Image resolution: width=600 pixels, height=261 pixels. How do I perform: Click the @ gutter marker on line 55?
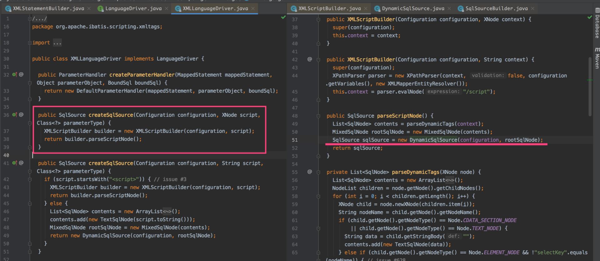[x=309, y=172]
